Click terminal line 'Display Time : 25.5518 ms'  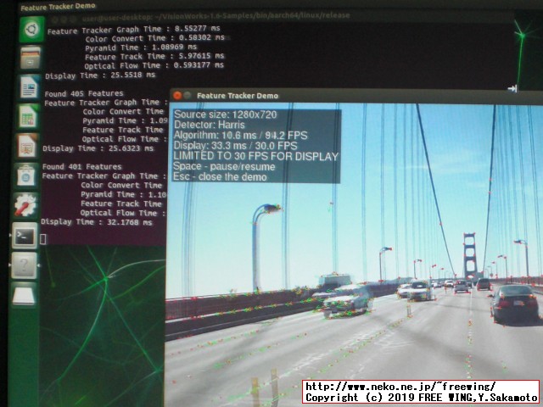click(x=100, y=75)
